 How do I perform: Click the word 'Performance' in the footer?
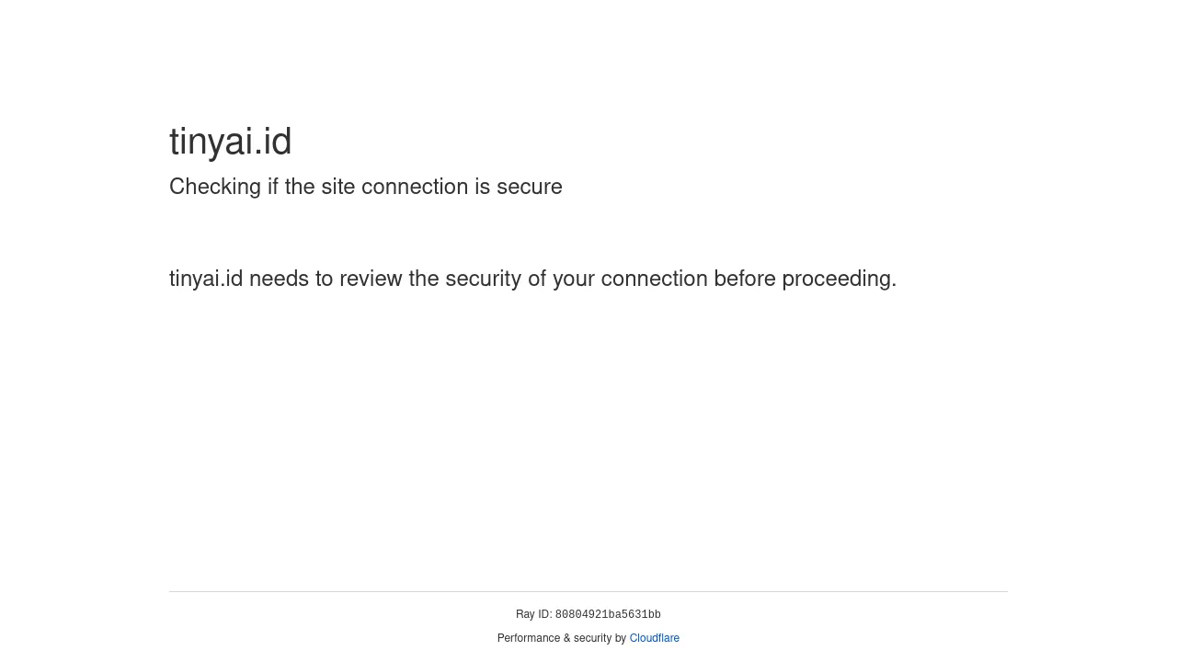[x=527, y=638]
